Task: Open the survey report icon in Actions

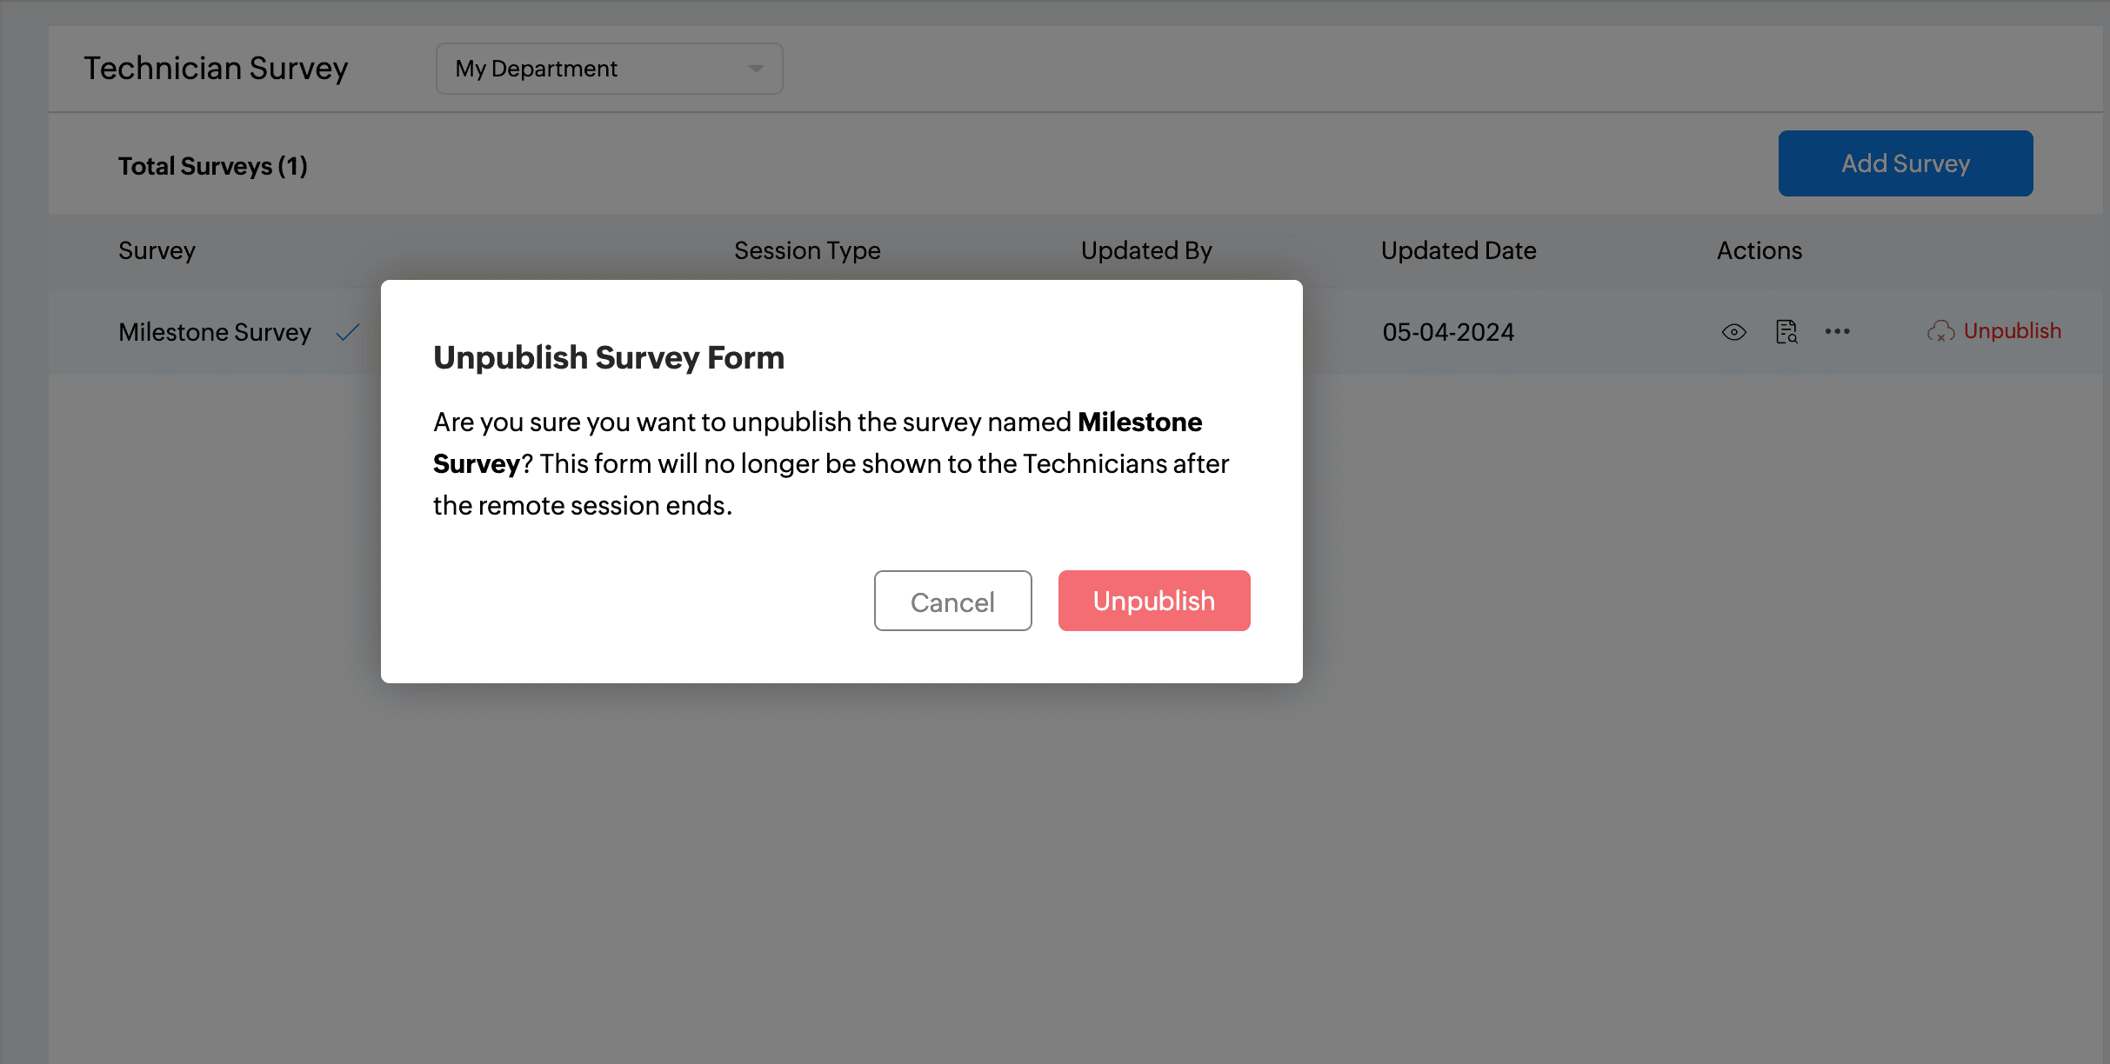Action: tap(1786, 332)
